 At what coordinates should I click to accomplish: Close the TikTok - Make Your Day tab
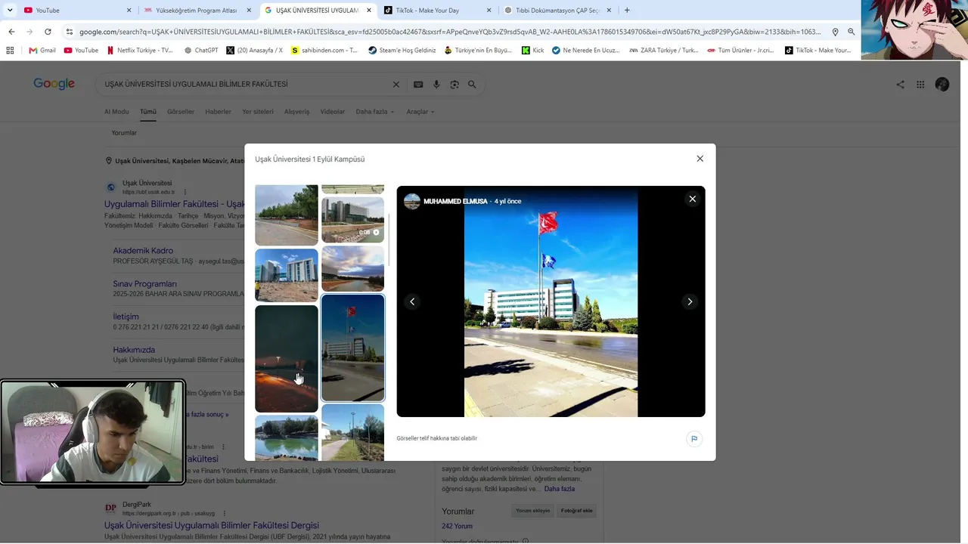point(489,11)
